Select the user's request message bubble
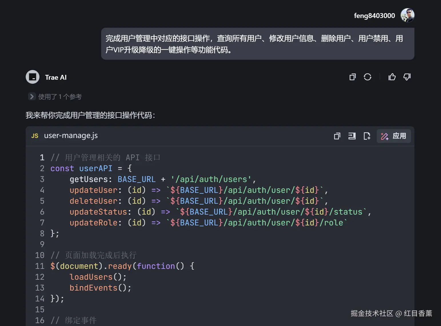The image size is (441, 326). [258, 44]
